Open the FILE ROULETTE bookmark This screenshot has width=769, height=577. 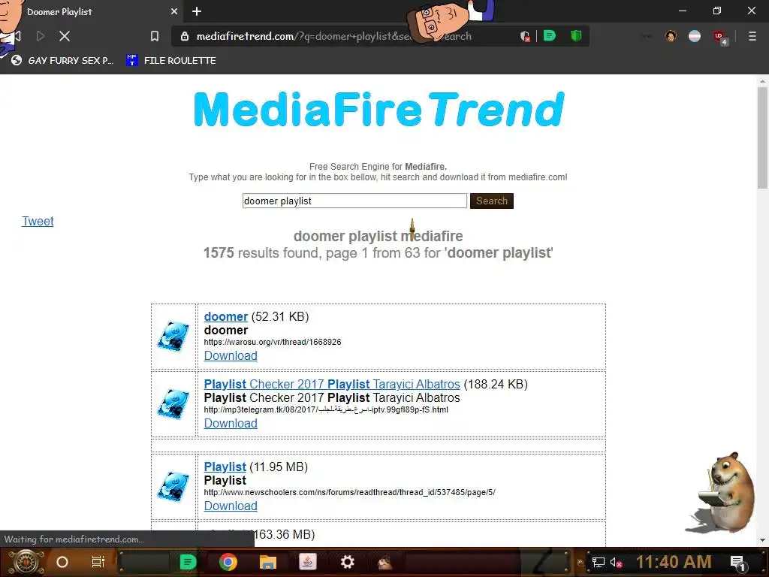pos(171,60)
